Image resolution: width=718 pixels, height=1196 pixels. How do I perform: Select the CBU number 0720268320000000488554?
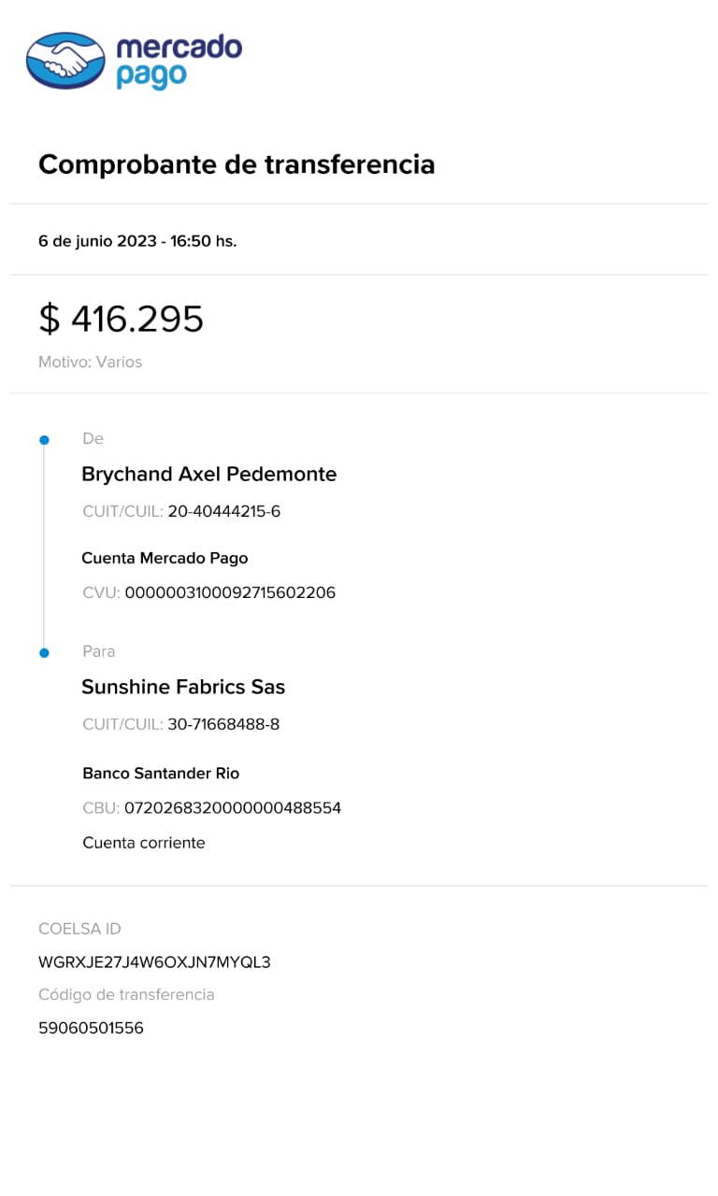coord(233,807)
